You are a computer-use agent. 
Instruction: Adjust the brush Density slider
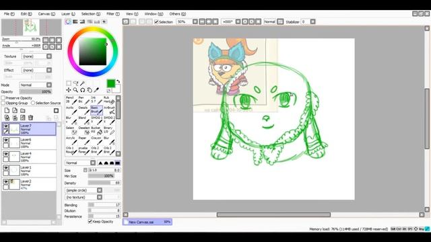click(x=104, y=183)
